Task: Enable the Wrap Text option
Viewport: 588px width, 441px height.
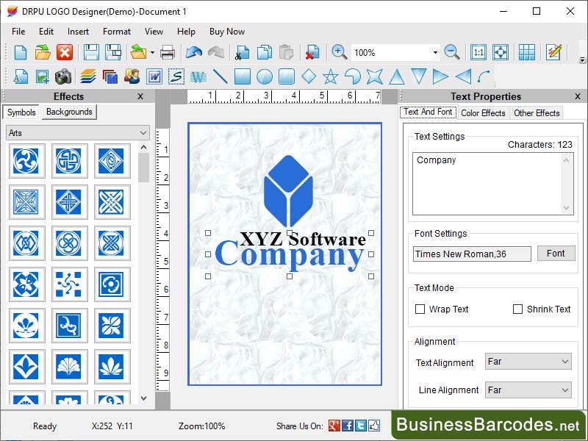Action: pos(420,309)
